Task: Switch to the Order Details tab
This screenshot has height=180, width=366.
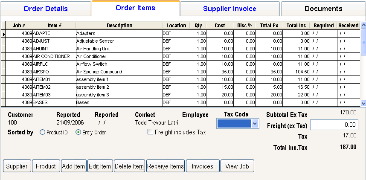Action: point(46,9)
